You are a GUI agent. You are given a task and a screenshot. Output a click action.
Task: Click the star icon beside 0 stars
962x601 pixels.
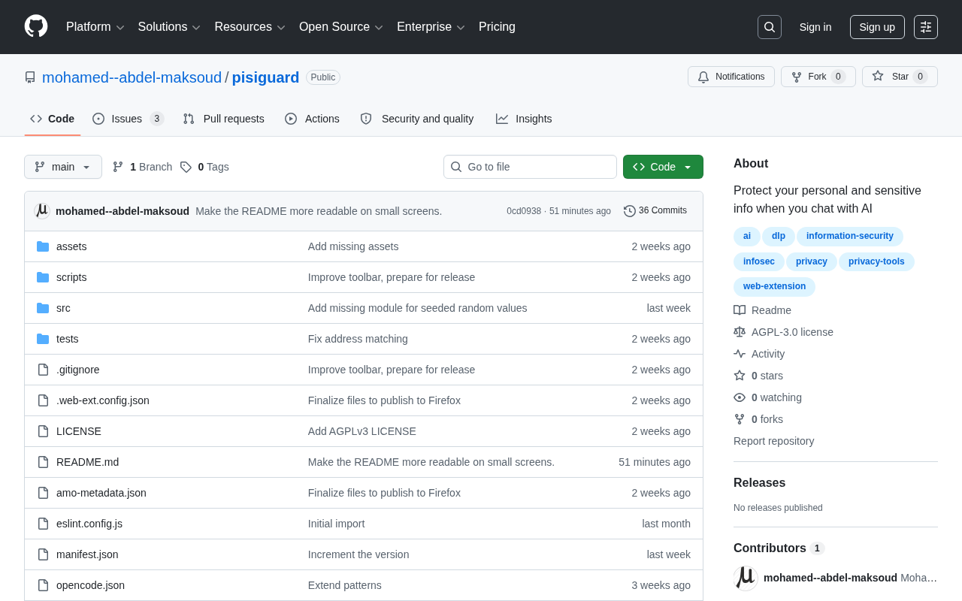tap(740, 376)
